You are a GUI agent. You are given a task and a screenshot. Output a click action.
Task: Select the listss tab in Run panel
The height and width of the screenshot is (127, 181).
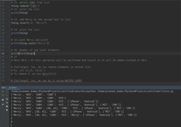(14, 87)
